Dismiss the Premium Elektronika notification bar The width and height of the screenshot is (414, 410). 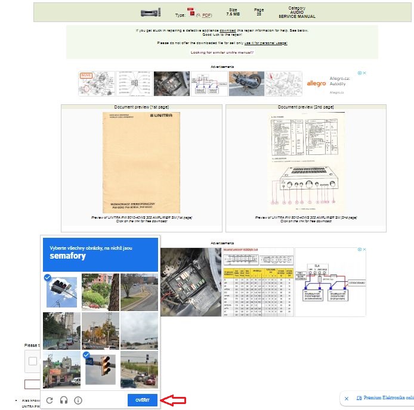click(347, 399)
